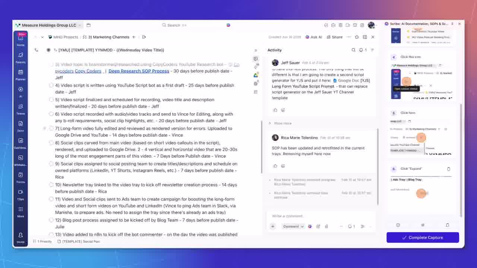477x268 pixels.
Task: Star this task as favorite
Action: (x=357, y=37)
